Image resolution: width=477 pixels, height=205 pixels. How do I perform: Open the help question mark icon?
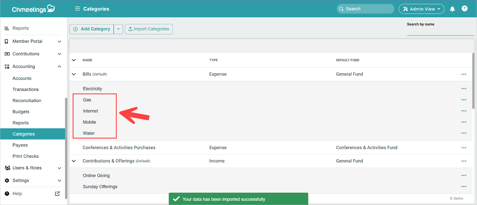tap(464, 9)
